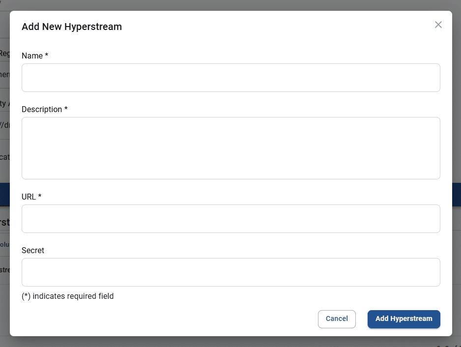Focus the Description text area
The image size is (461, 347).
[x=231, y=148]
